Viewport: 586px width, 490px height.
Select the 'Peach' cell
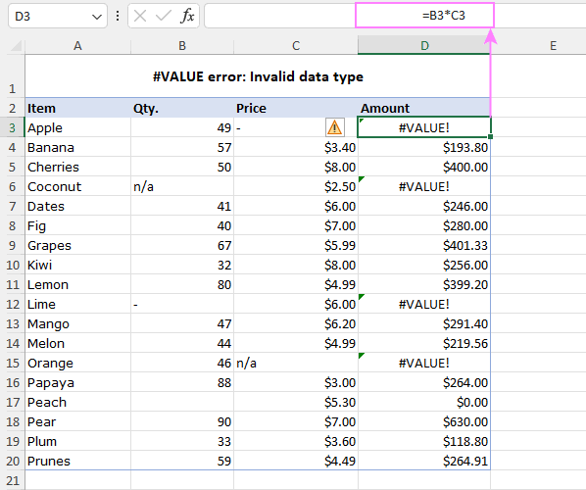coord(77,402)
